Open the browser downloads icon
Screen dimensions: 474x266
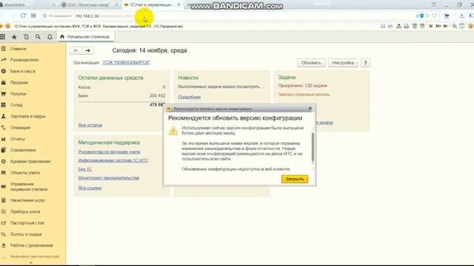pos(461,16)
